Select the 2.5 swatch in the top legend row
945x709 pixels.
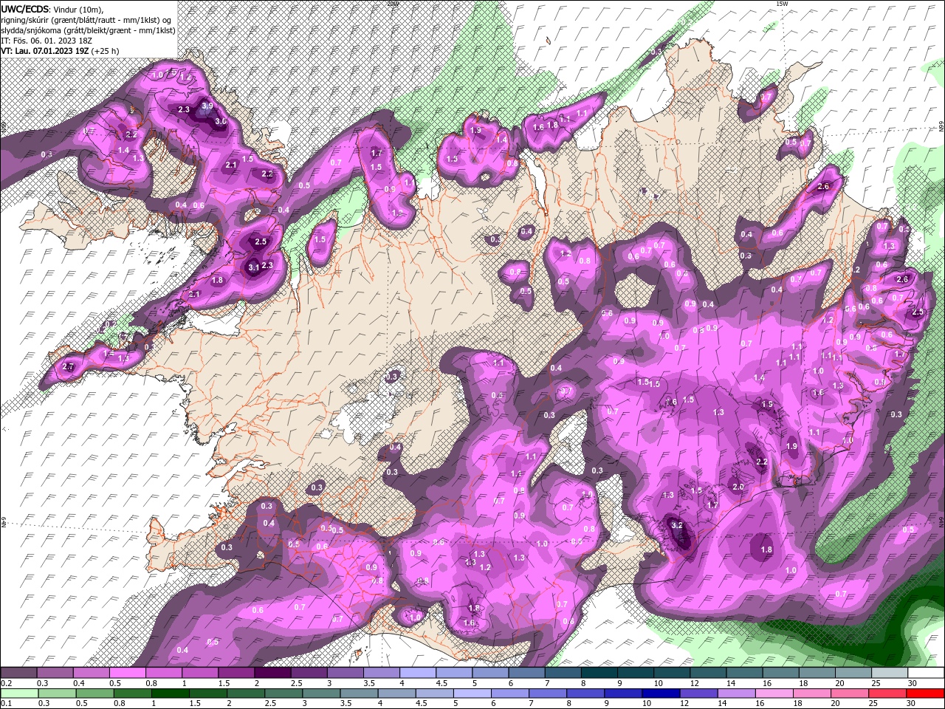coord(309,673)
